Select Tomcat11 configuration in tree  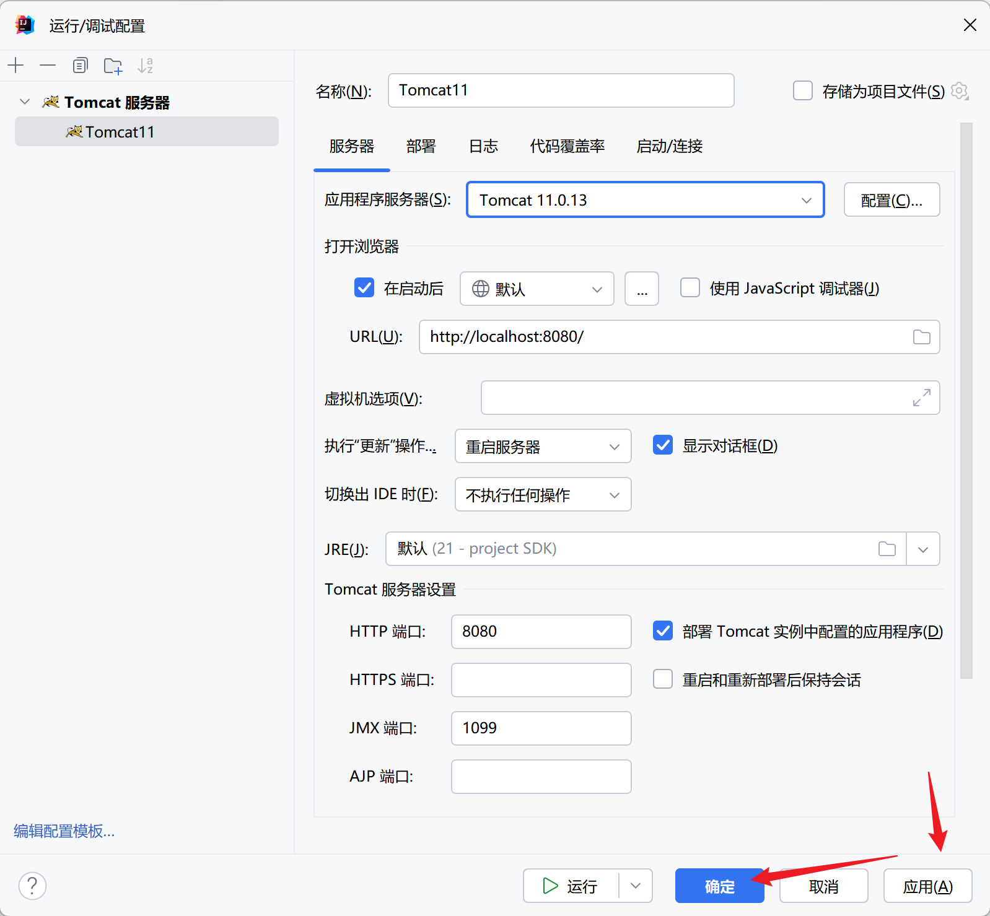[147, 131]
